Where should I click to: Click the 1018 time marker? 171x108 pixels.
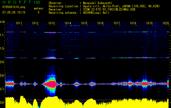point(133,23)
